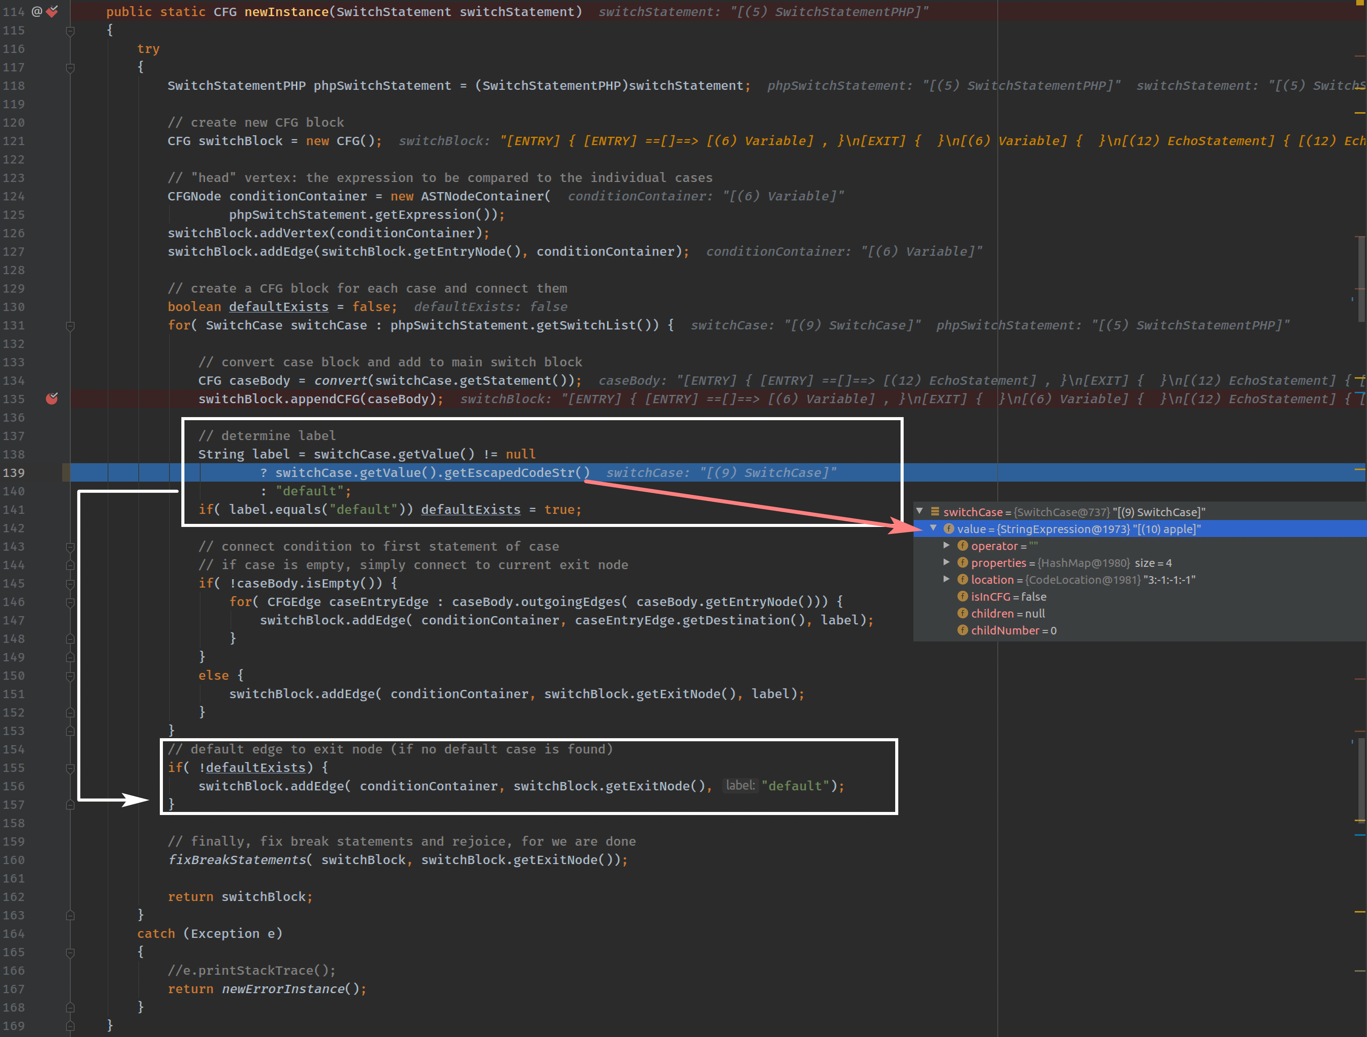Click underlined defaultExists on line 155
This screenshot has width=1367, height=1037.
[x=255, y=767]
